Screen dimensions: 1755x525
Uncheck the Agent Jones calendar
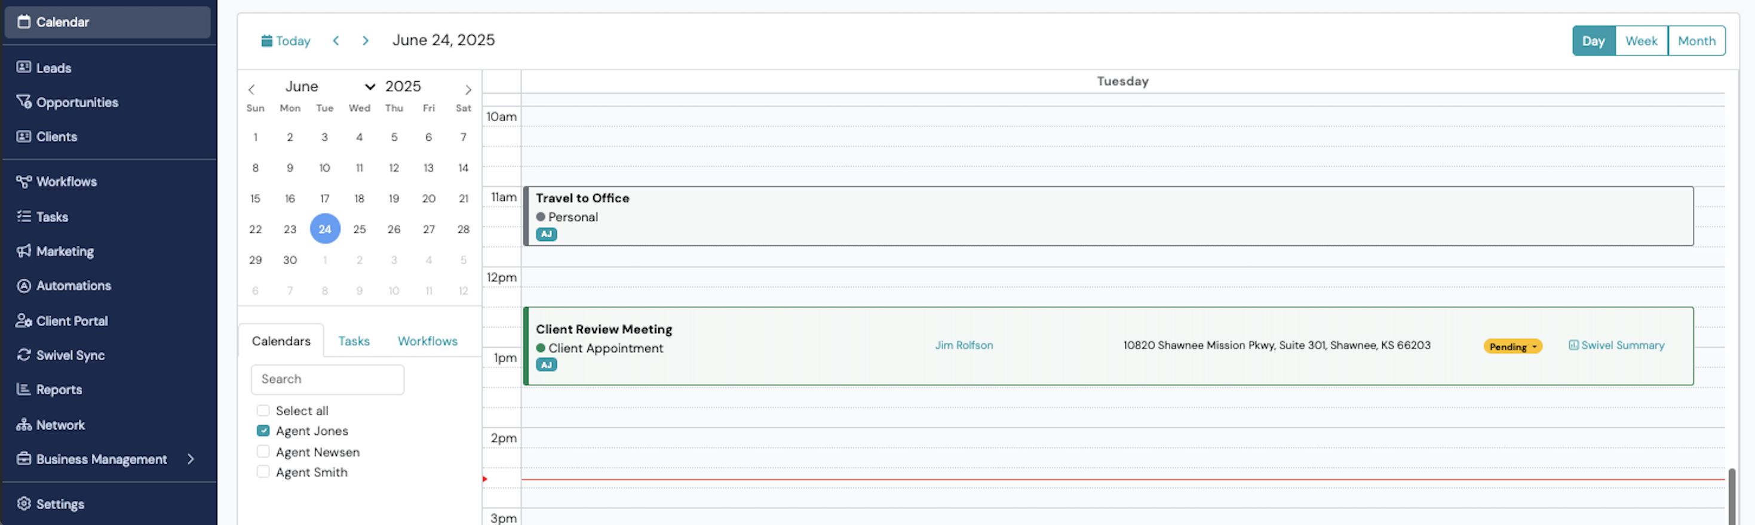263,431
